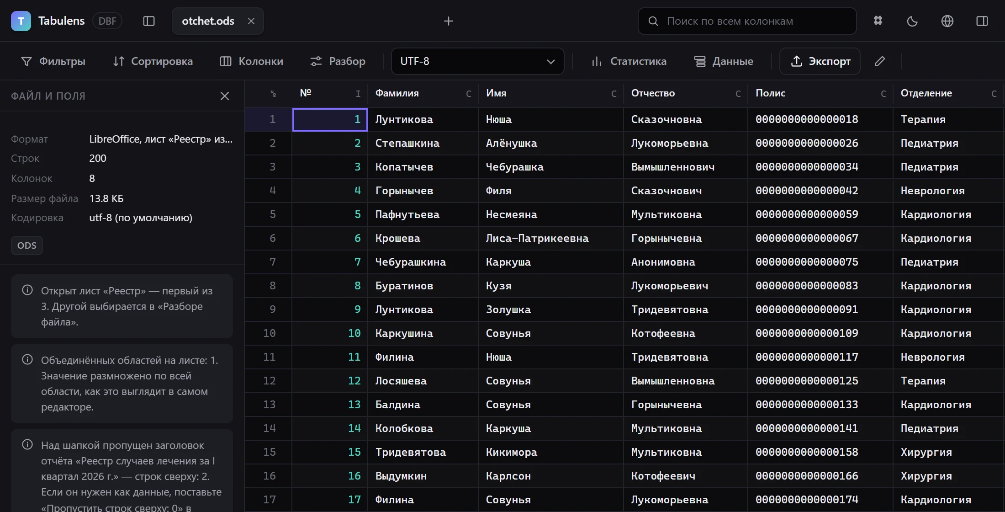
Task: Click the Tabulens logo icon
Action: click(x=21, y=21)
